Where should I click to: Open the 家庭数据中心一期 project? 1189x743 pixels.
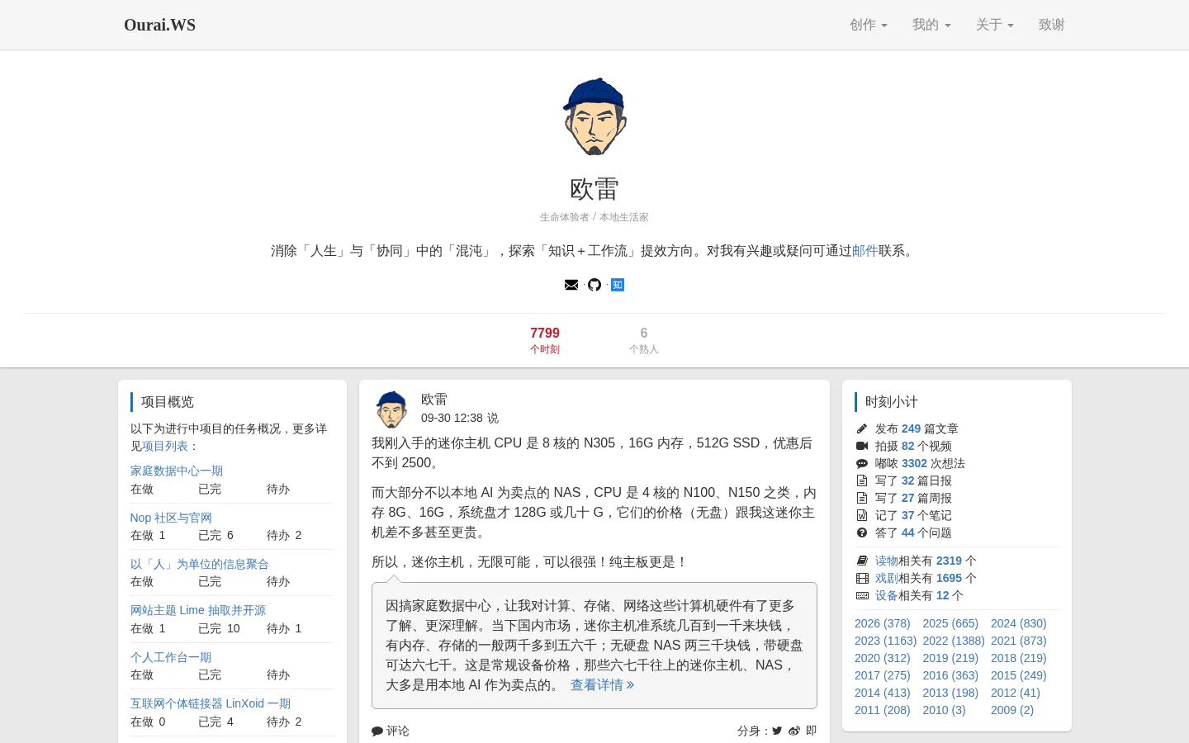[177, 471]
